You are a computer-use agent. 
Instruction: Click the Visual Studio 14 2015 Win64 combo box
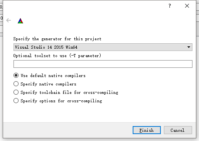[x=103, y=47]
